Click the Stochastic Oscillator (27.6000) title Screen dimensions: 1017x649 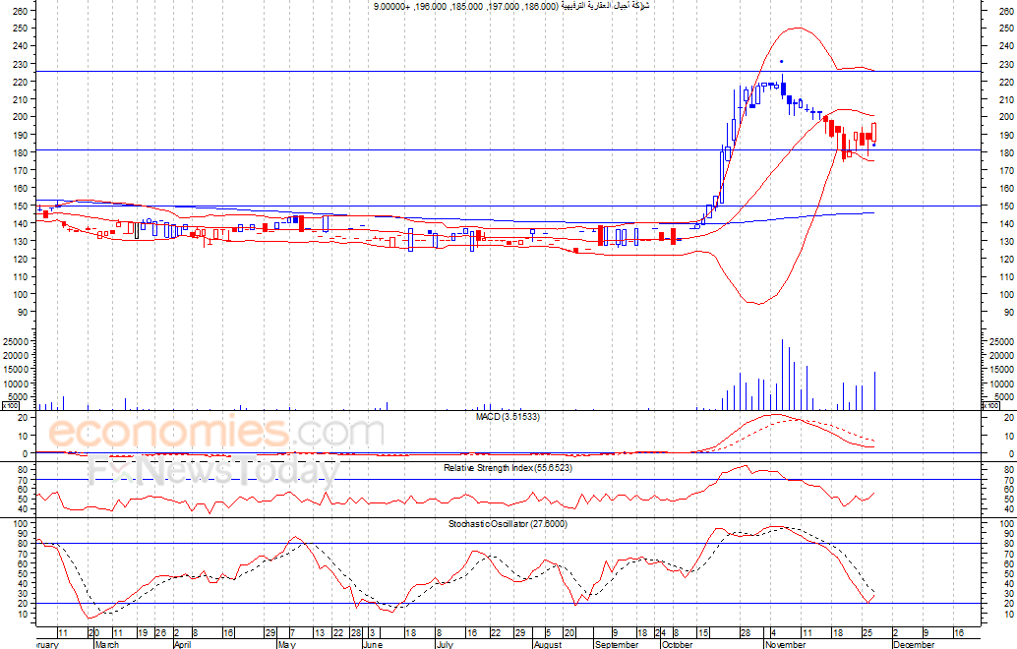pos(508,524)
